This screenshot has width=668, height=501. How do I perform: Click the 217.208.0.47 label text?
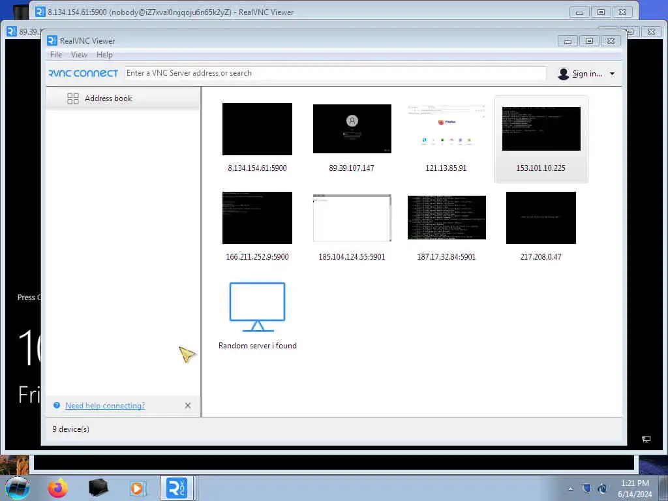[541, 256]
